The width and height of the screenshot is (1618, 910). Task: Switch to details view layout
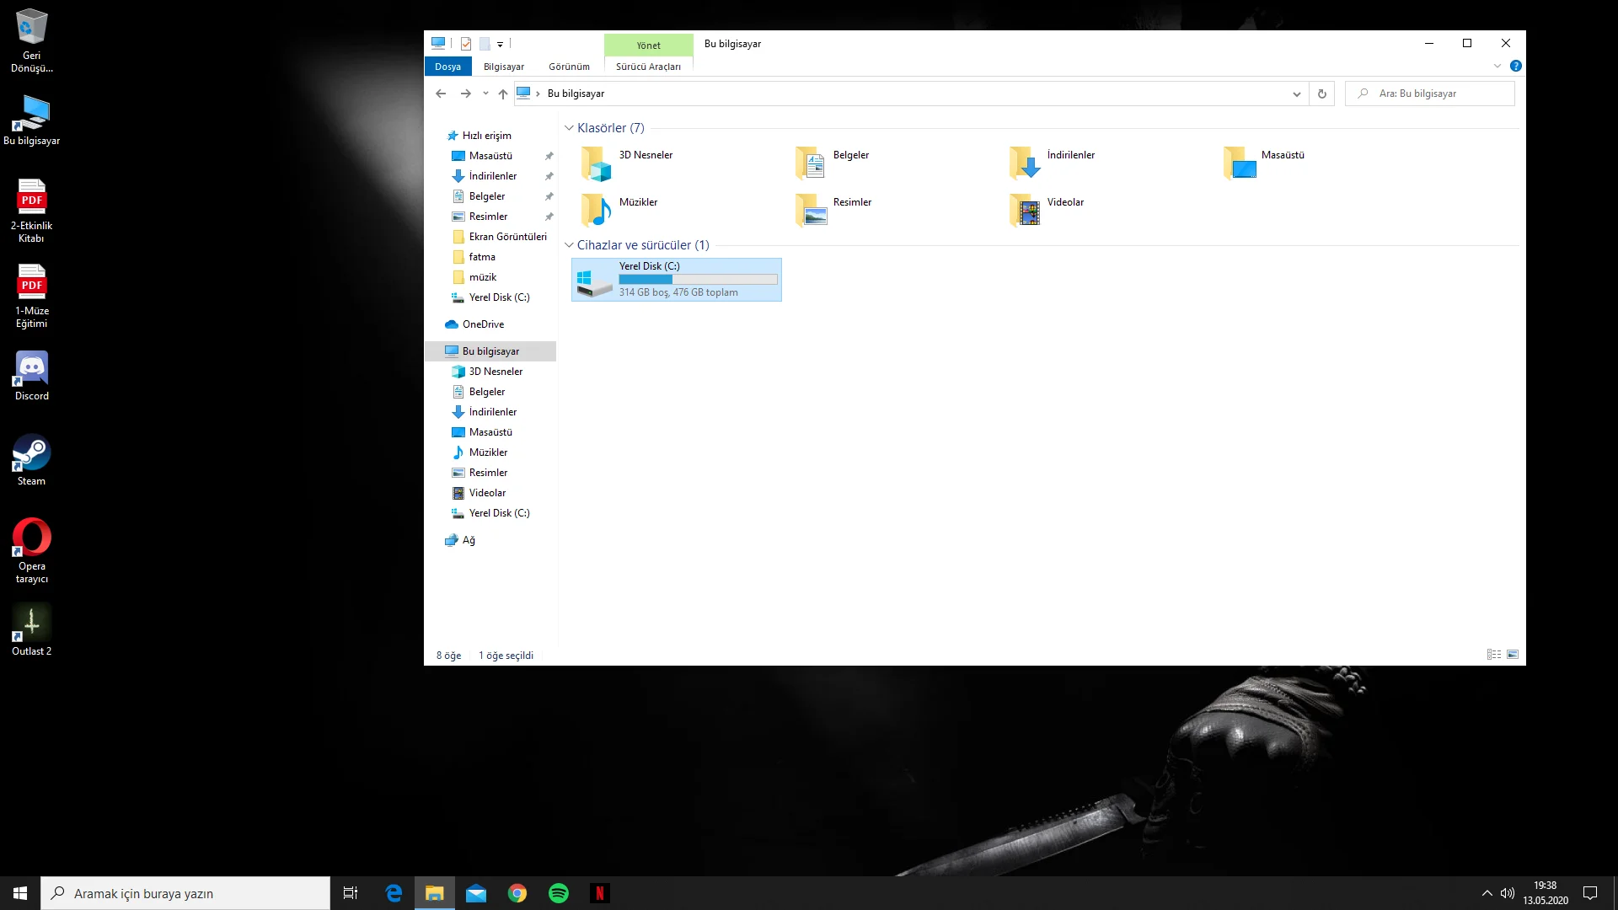click(x=1494, y=655)
